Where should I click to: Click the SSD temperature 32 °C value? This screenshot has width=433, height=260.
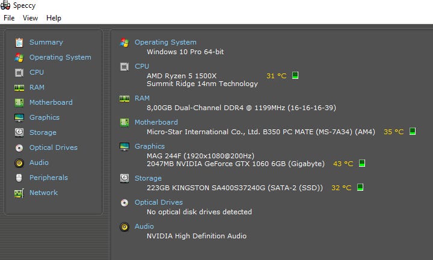click(x=342, y=188)
